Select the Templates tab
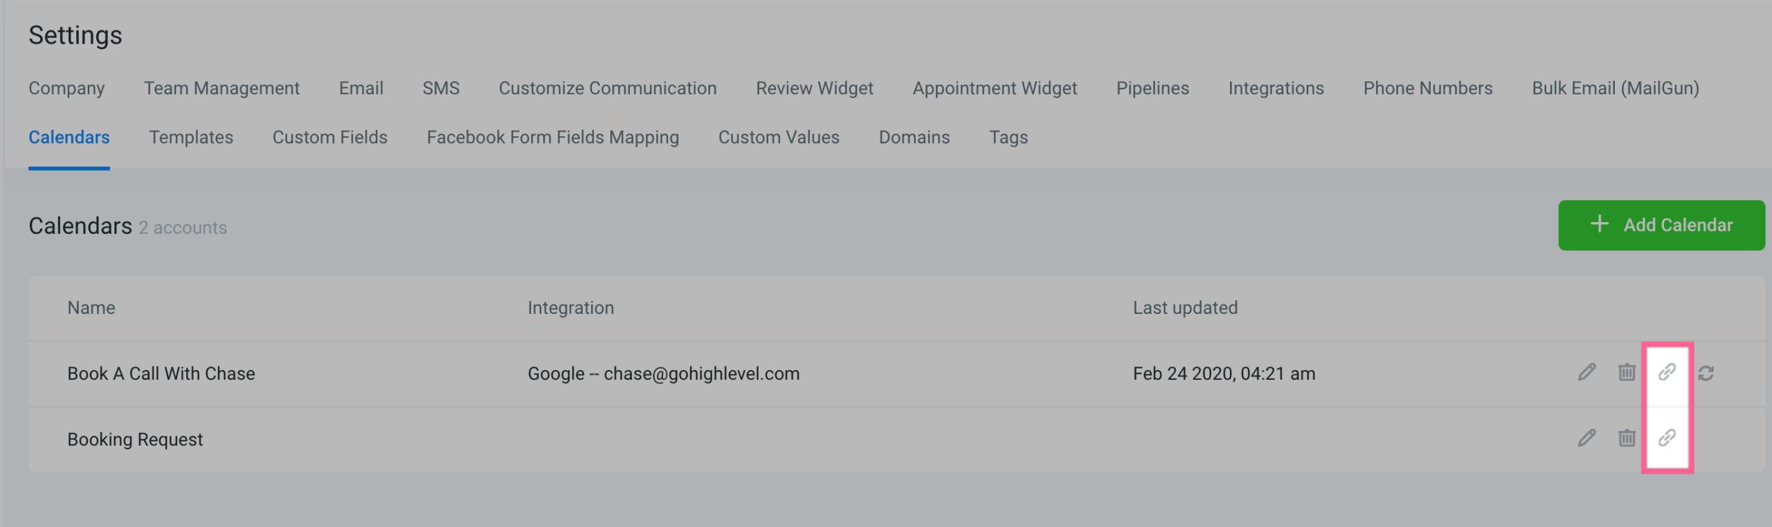 tap(191, 137)
